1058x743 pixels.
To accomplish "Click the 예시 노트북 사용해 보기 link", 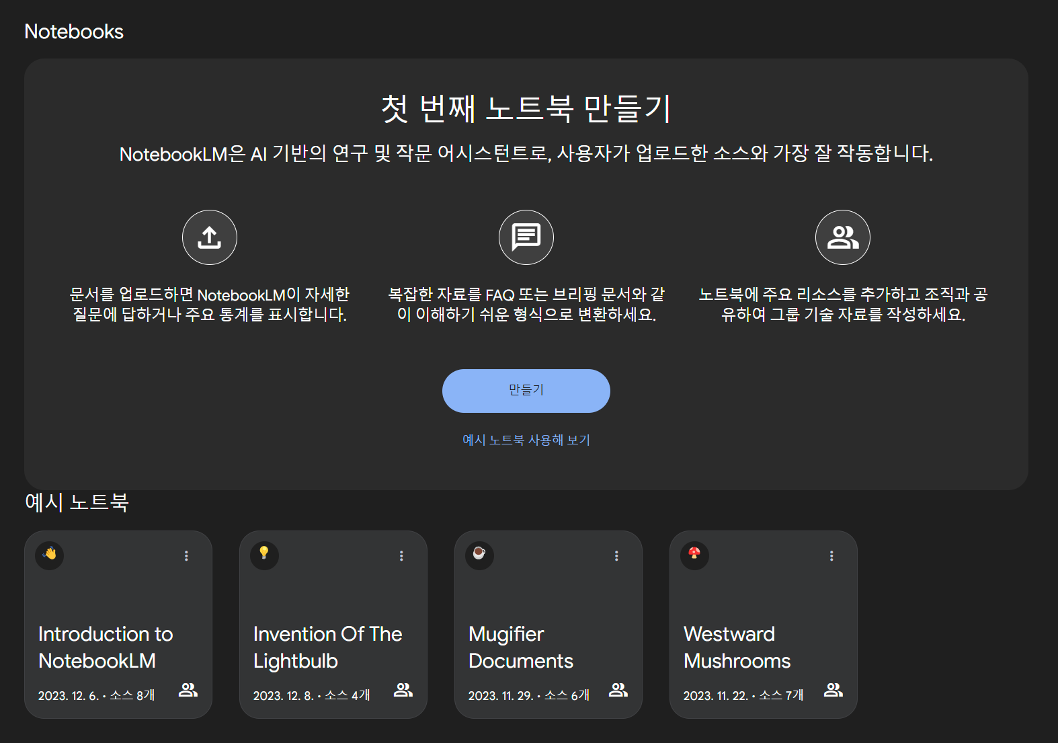I will pyautogui.click(x=526, y=440).
